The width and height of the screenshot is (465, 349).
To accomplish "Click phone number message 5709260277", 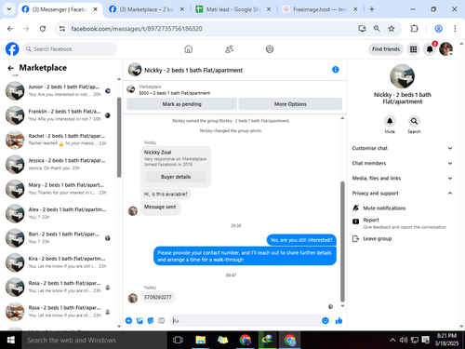I will [158, 297].
